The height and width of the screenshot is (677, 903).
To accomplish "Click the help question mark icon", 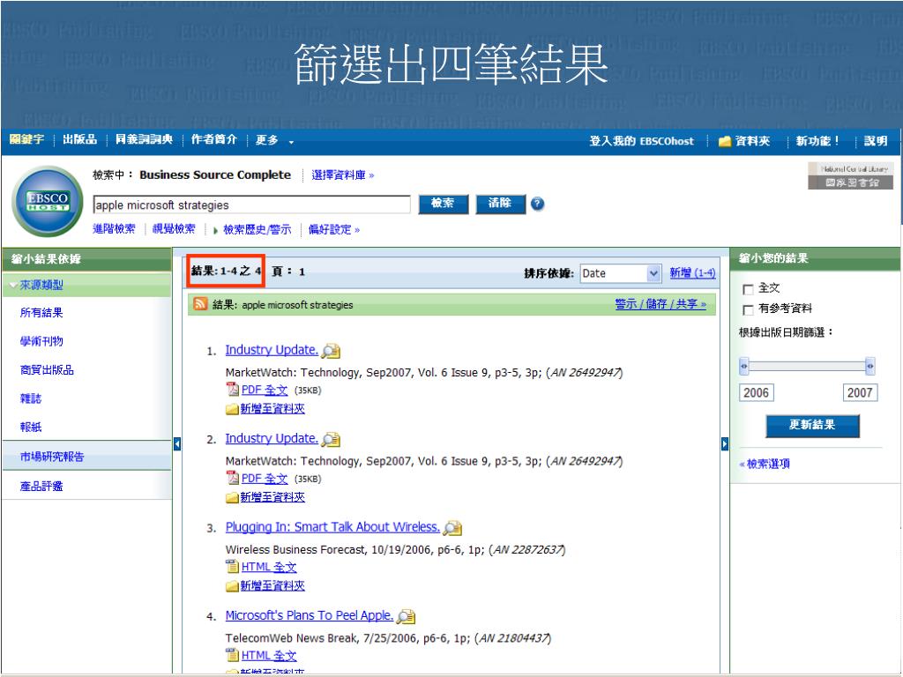I will tap(535, 205).
